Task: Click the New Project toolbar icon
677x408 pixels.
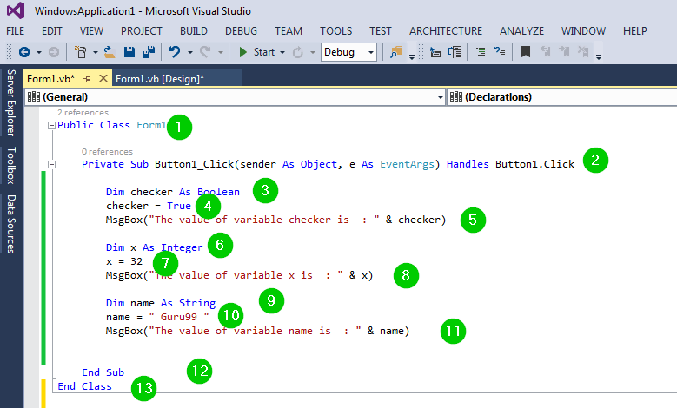Action: (x=80, y=52)
